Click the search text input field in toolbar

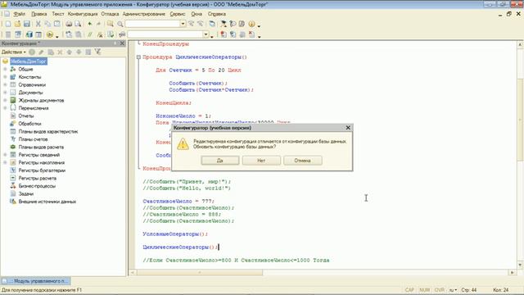point(152,24)
